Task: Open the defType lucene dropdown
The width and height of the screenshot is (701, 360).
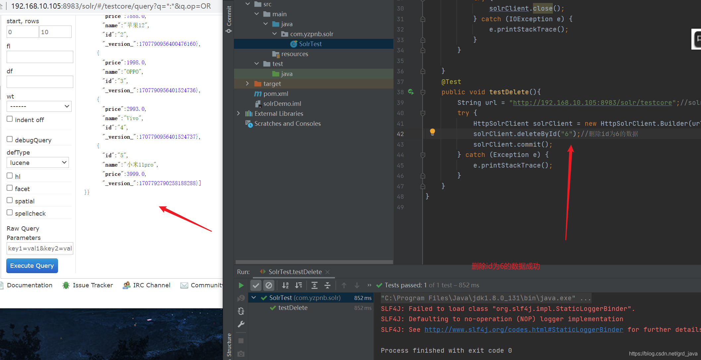Action: 38,163
